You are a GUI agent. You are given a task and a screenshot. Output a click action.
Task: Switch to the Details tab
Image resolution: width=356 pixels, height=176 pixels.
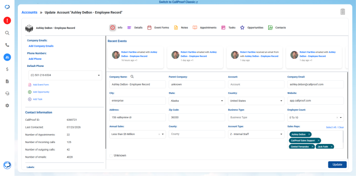[135, 28]
